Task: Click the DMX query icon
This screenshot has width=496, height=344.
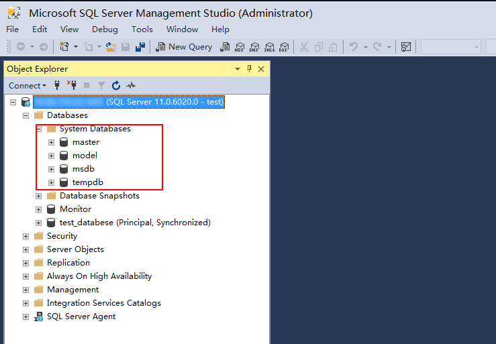Action: point(254,47)
